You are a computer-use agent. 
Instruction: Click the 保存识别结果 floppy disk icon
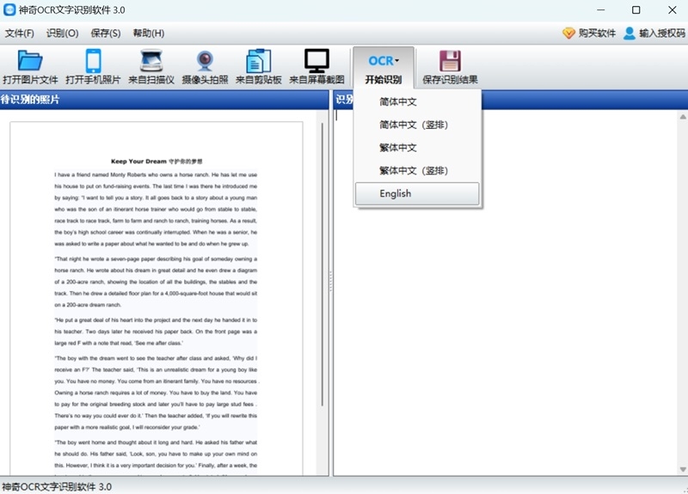tap(450, 61)
